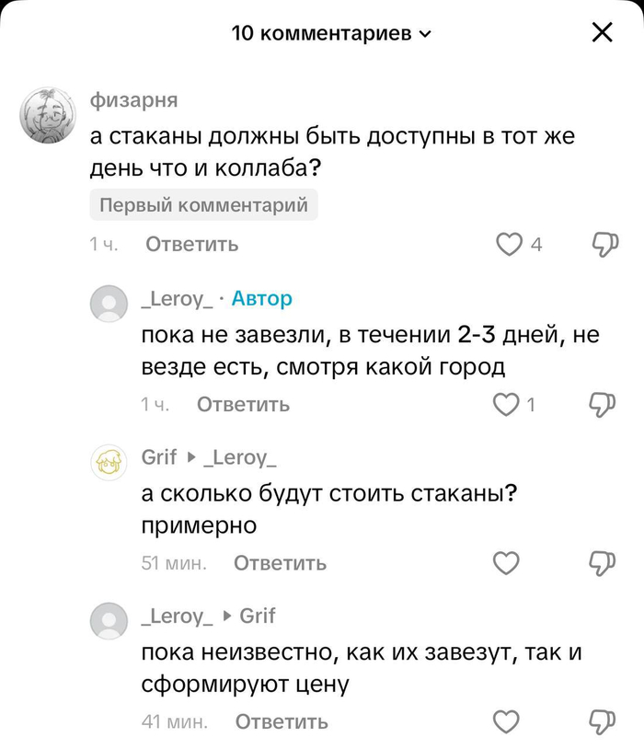This screenshot has height=749, width=644.
Task: Open Grif's avatar profile
Action: point(109,462)
